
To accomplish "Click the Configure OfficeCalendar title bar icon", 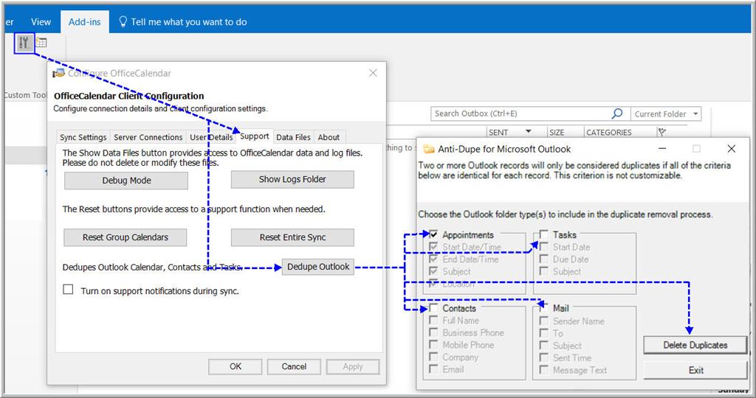I will coord(59,73).
